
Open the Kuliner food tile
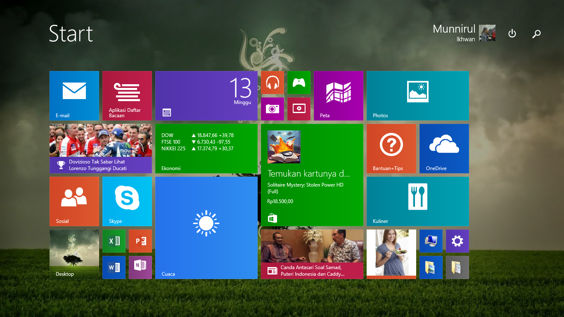pyautogui.click(x=418, y=201)
